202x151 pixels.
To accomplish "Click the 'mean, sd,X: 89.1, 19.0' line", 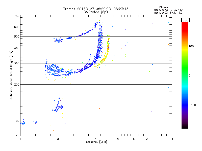I will click(168, 13).
